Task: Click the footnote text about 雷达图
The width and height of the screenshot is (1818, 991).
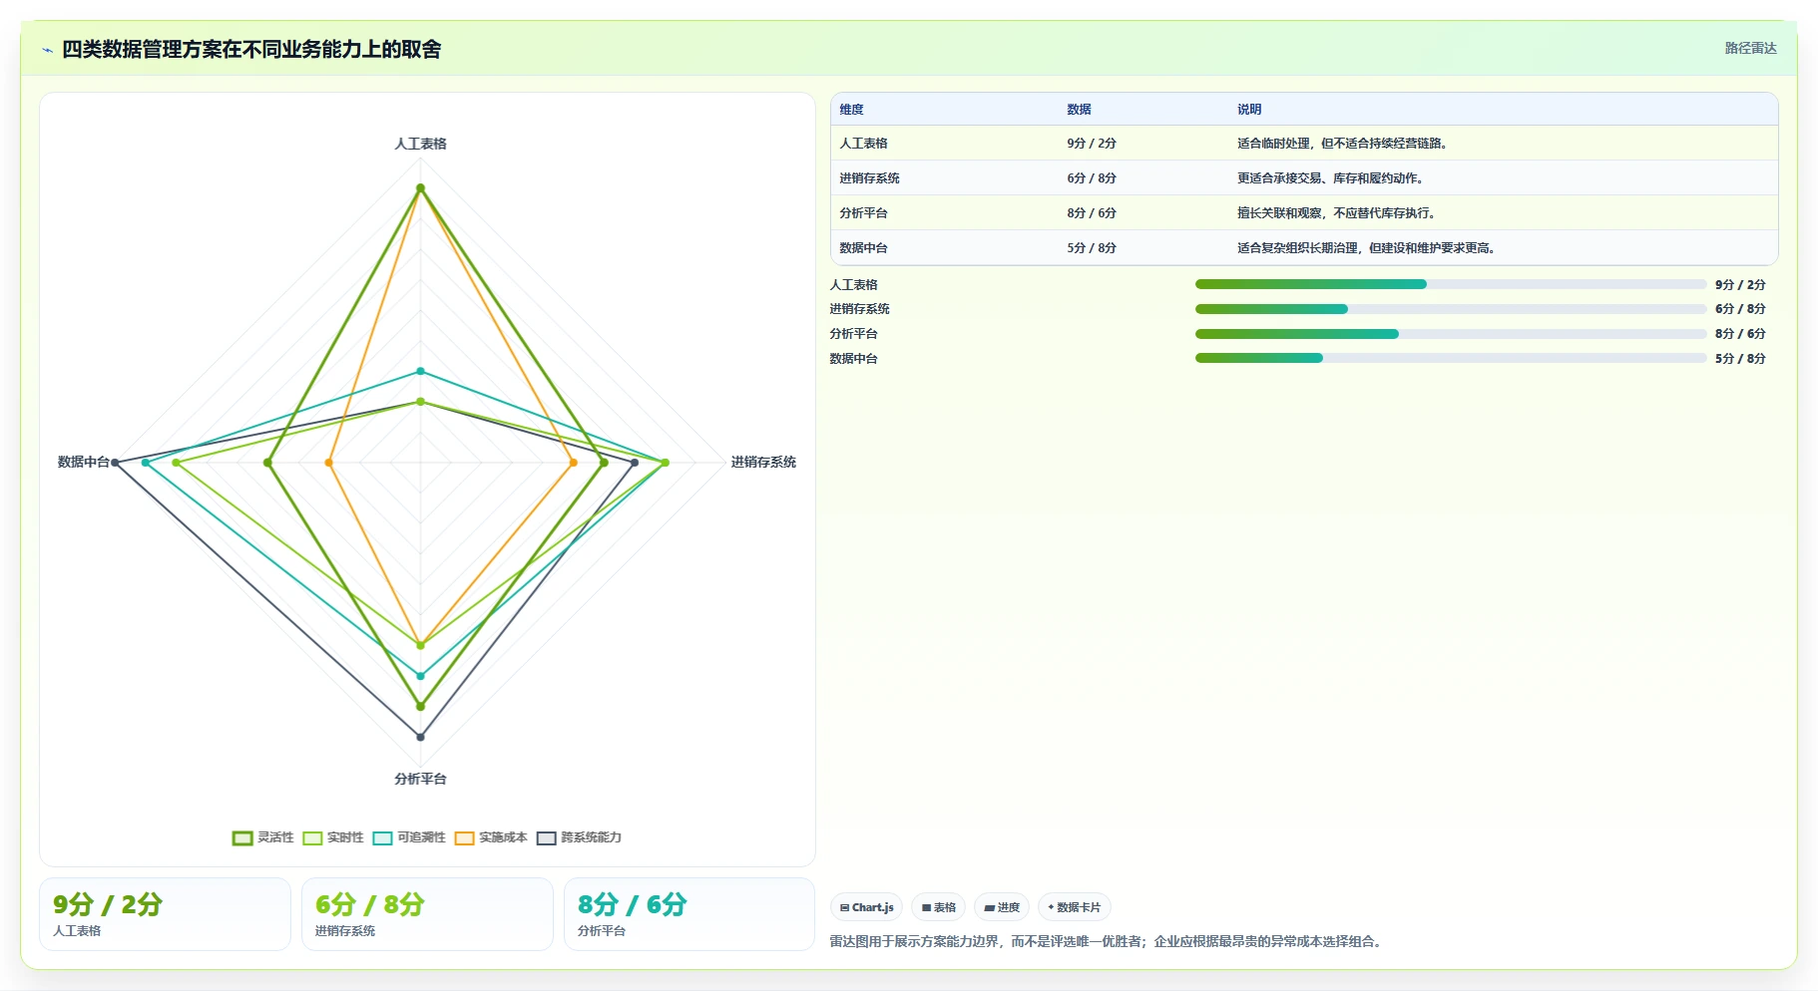Action: click(1106, 941)
